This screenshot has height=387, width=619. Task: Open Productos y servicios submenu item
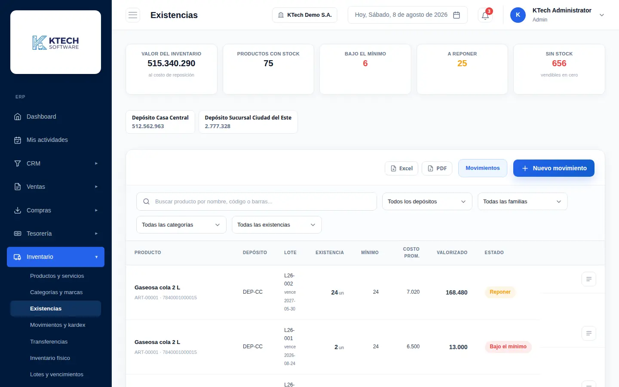point(55,276)
